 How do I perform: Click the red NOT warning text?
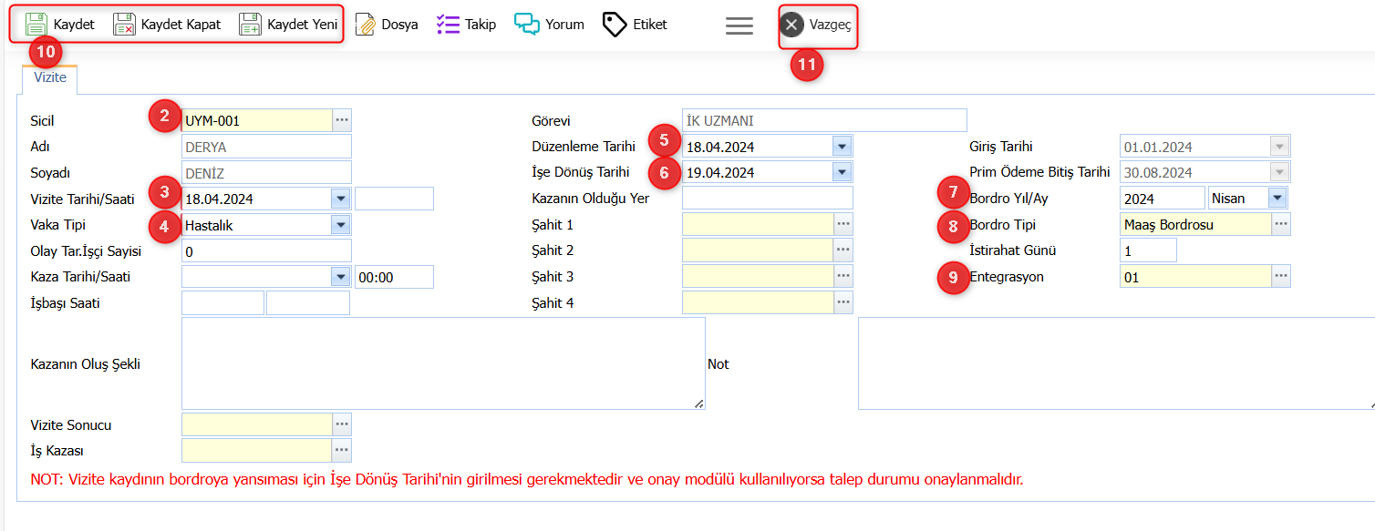pos(527,478)
